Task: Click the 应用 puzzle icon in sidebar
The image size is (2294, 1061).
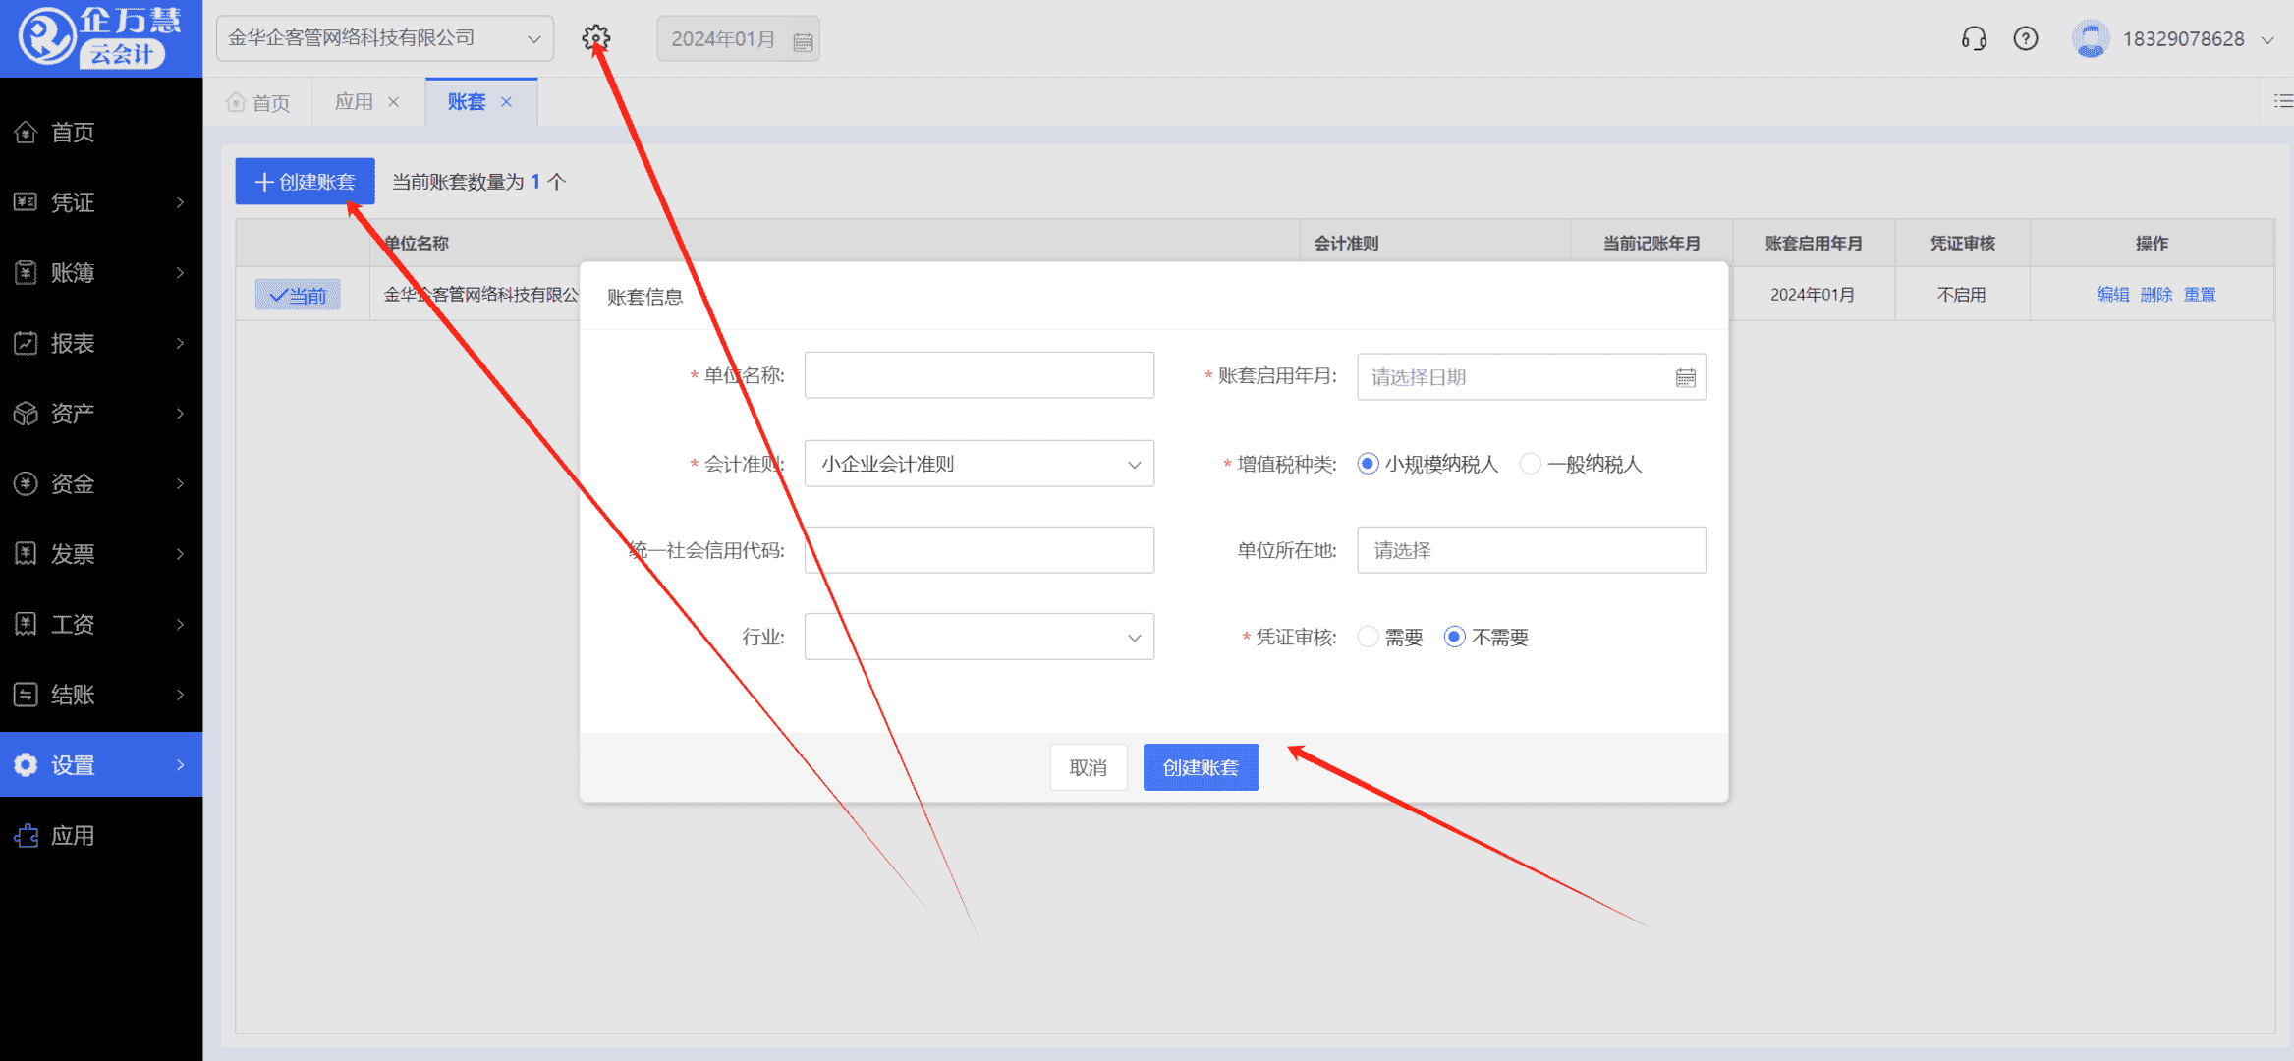Action: (x=26, y=836)
